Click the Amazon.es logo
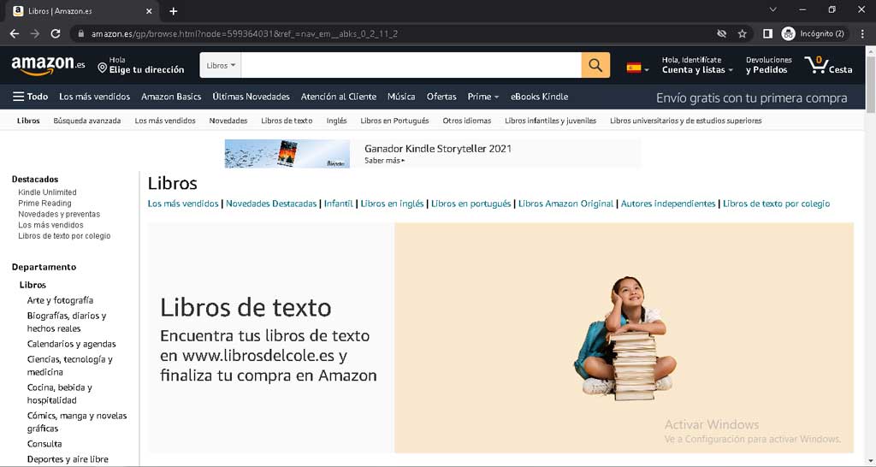Viewport: 876px width, 467px height. pos(48,65)
